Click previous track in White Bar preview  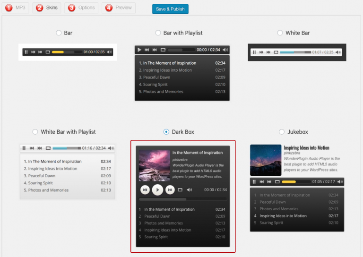261,52
